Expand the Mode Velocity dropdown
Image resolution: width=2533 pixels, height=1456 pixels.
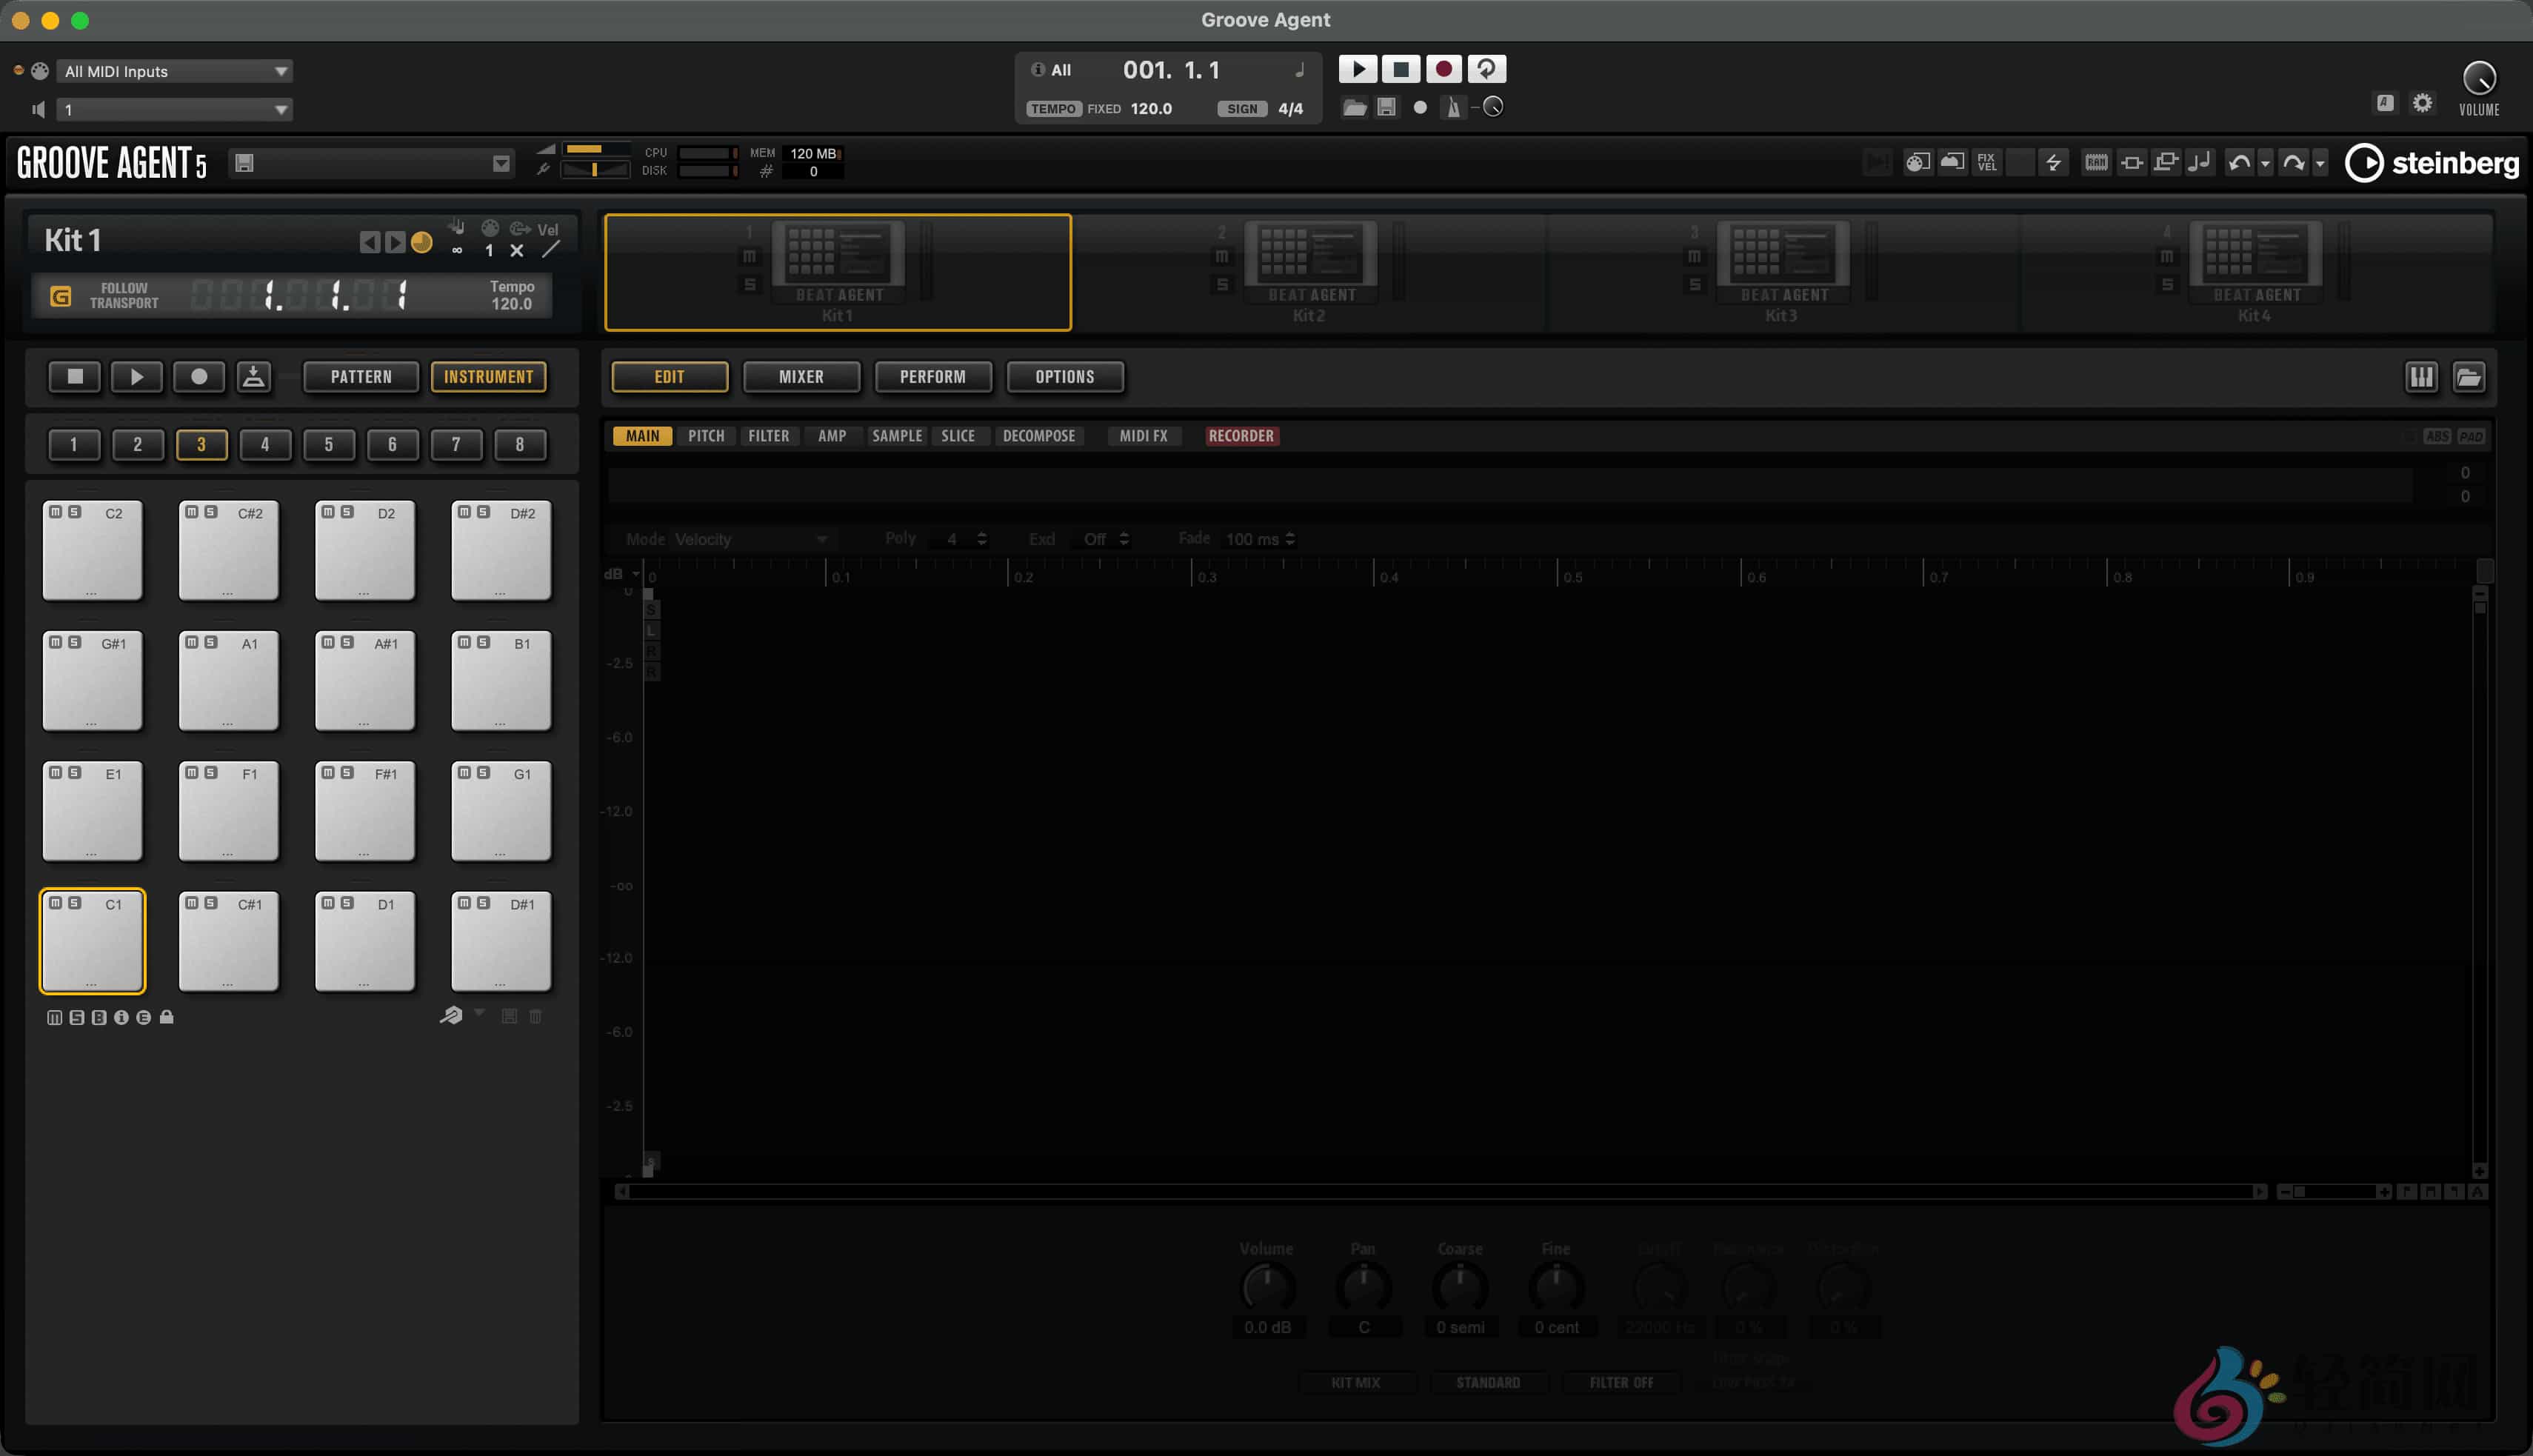click(x=750, y=539)
